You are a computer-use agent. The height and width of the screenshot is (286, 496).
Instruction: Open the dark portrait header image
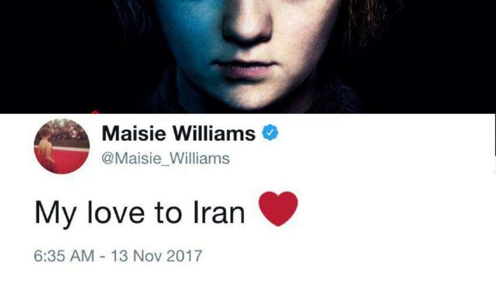click(x=248, y=57)
